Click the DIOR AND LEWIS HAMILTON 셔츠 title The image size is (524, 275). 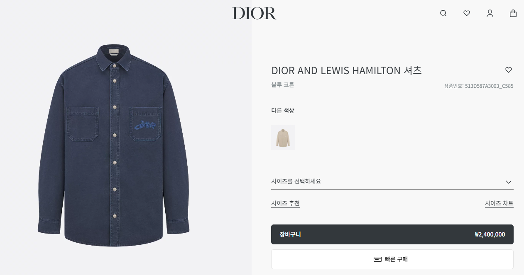point(346,70)
